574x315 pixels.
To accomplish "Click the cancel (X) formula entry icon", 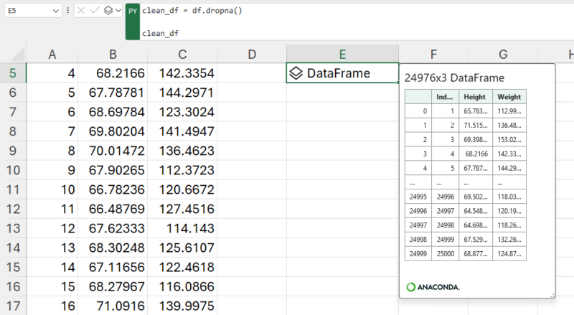I will point(80,11).
